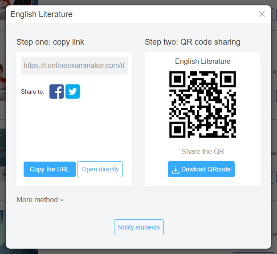Click the 'Step two: QR code sharing' heading

(x=192, y=42)
